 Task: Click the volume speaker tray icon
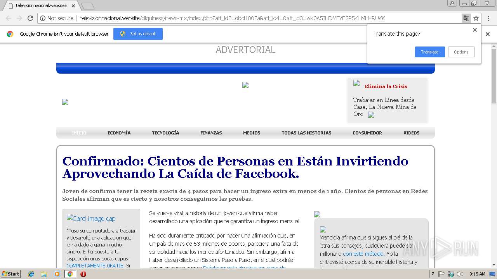460,274
